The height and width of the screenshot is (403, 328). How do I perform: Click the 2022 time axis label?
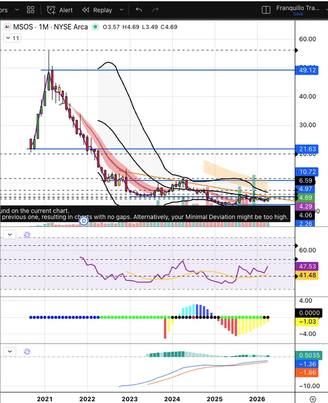point(87,399)
